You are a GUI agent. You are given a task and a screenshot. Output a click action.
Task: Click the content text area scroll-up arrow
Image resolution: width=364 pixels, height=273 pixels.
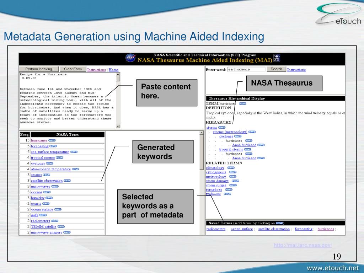pos(118,75)
